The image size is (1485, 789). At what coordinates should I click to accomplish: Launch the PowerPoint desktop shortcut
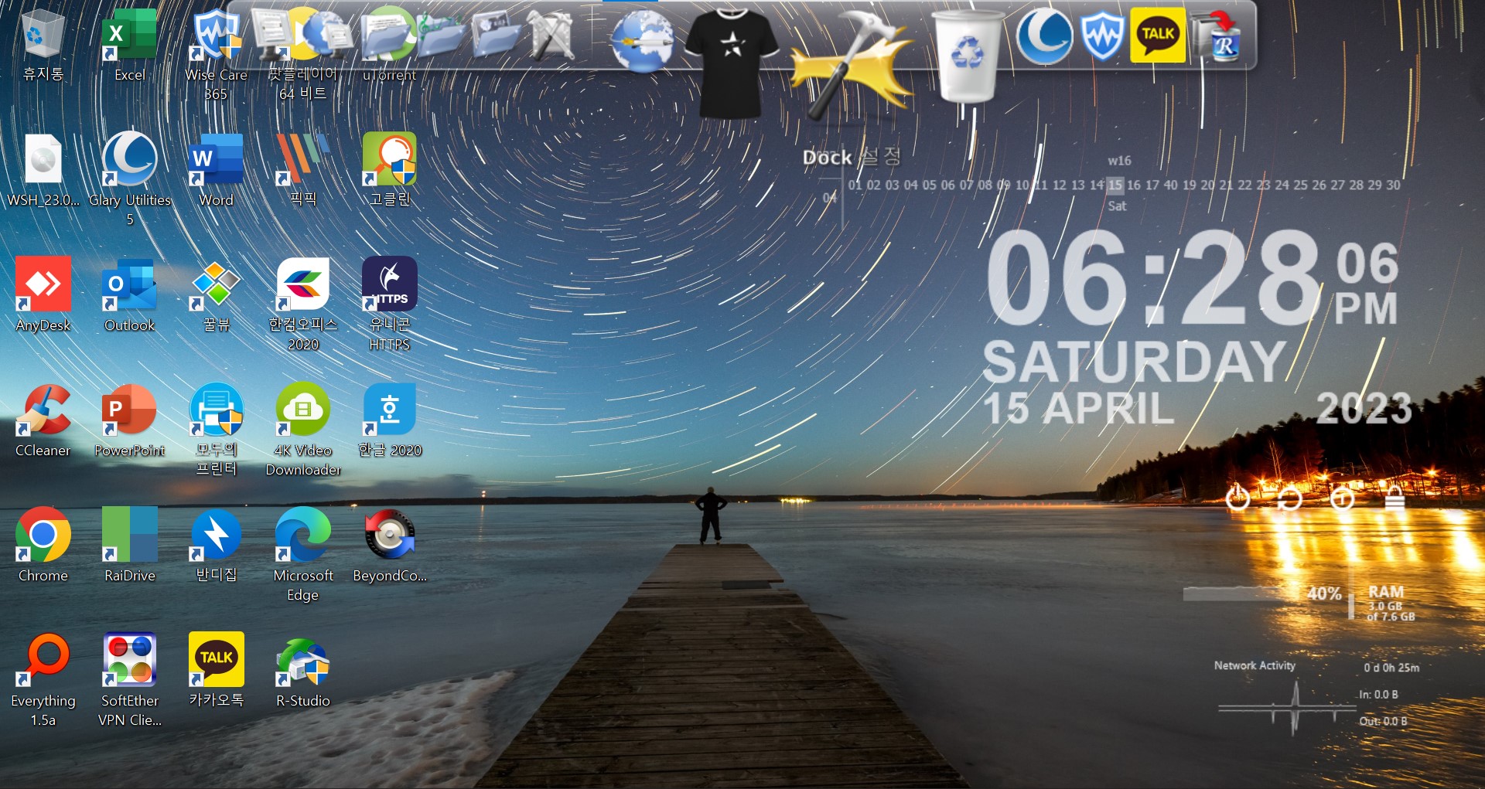point(129,420)
